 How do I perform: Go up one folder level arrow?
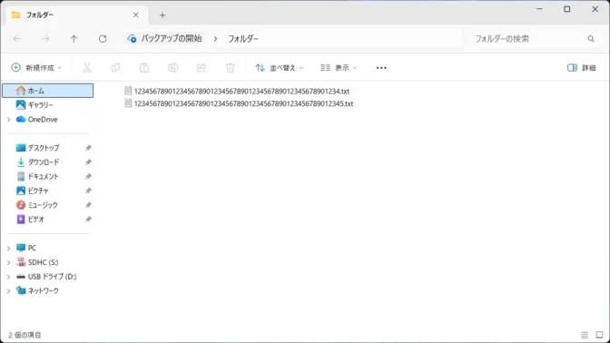coord(74,38)
